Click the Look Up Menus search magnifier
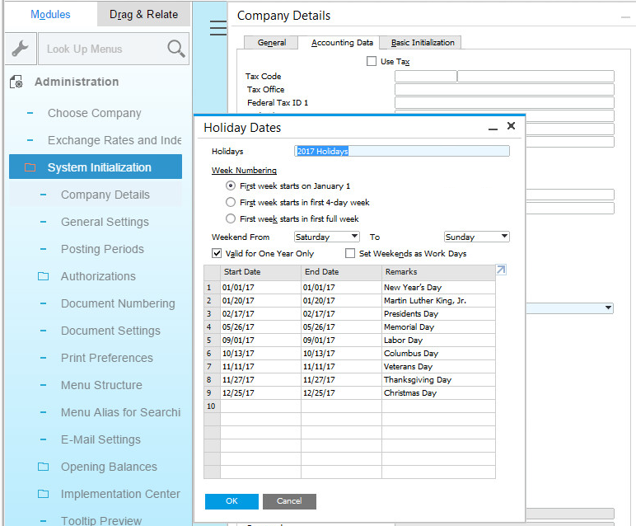Screen dimensions: 636x526 pyautogui.click(x=176, y=49)
